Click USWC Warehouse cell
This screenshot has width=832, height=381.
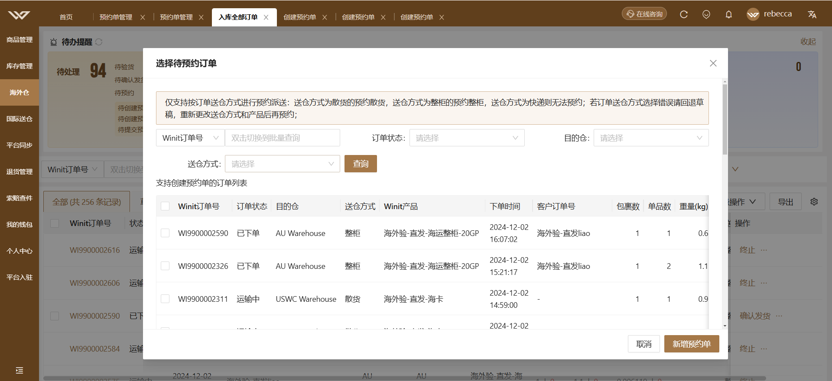click(306, 299)
